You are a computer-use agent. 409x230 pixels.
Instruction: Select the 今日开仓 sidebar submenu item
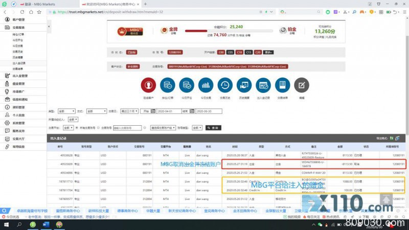click(x=18, y=40)
